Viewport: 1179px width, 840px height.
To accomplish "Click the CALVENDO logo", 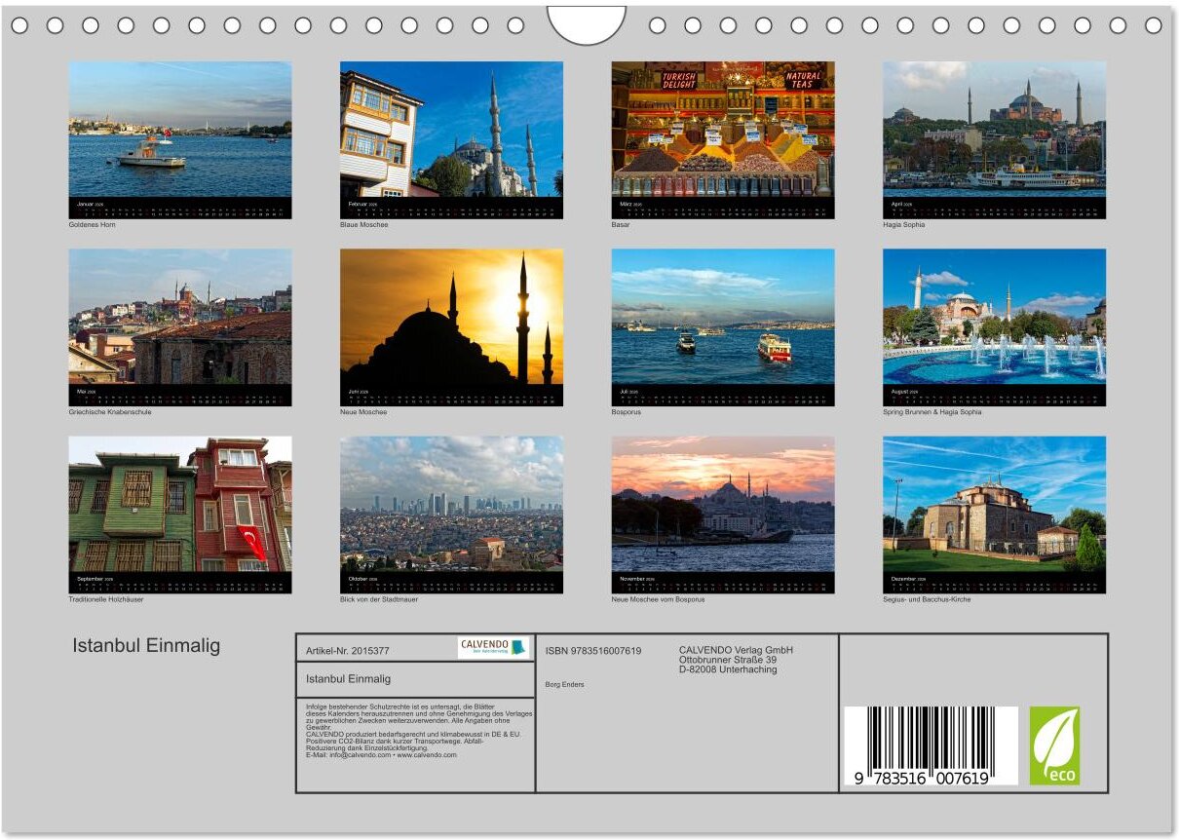I will [x=494, y=648].
